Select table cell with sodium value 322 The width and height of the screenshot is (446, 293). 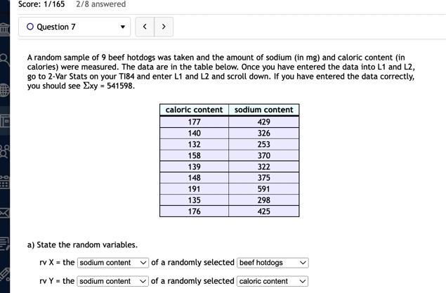263,167
